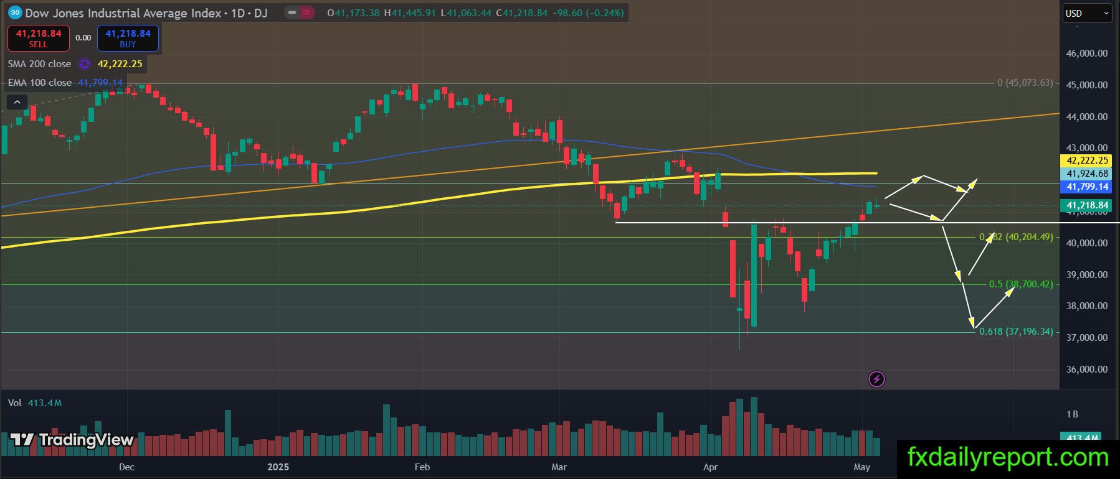Image resolution: width=1120 pixels, height=479 pixels.
Task: Click the 46,000.00 price scale tick
Action: 1087,53
